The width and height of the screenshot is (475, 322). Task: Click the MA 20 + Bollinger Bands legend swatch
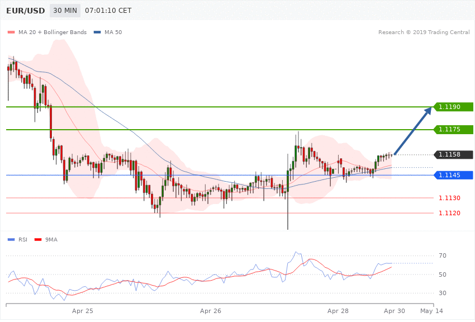coord(11,32)
